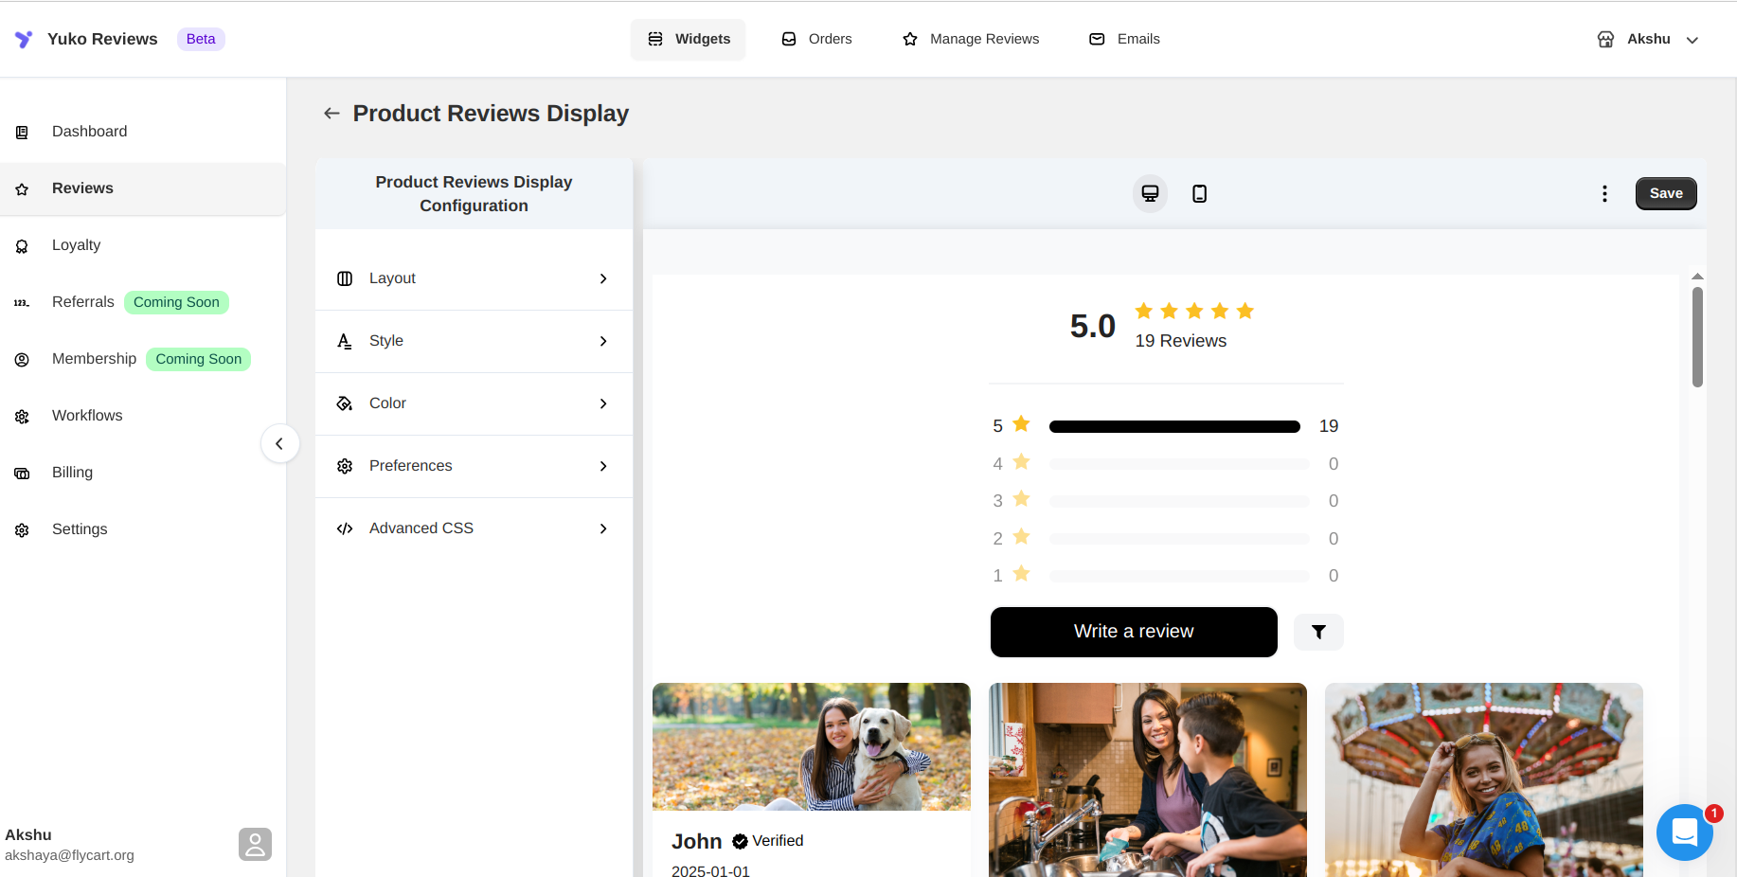1737x877 pixels.
Task: Open the kitchen review photo
Action: pos(1148,779)
